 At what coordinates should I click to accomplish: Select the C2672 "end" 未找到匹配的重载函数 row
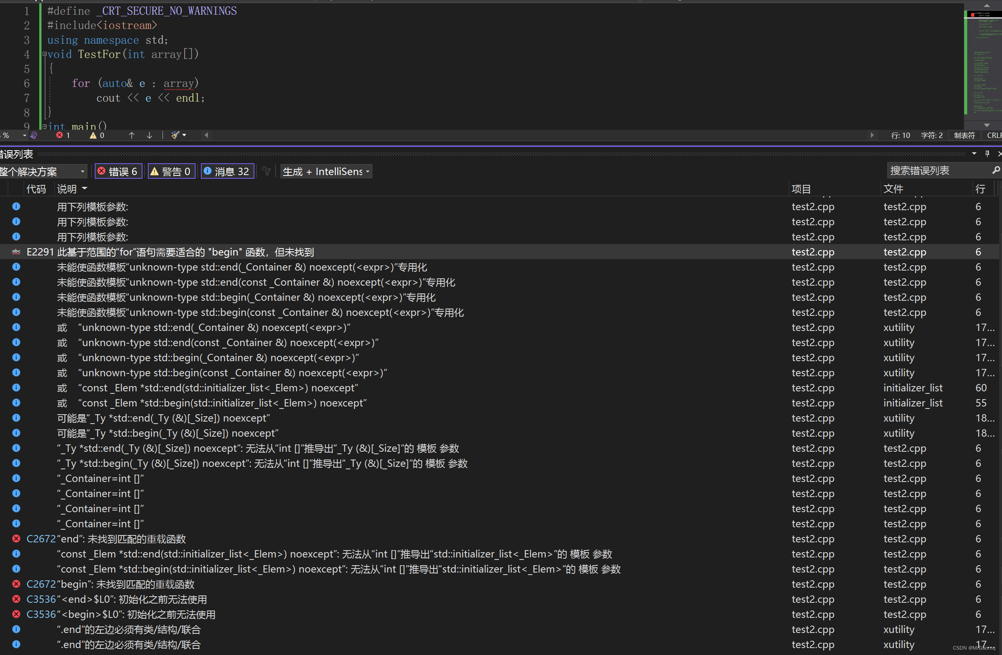click(x=500, y=538)
